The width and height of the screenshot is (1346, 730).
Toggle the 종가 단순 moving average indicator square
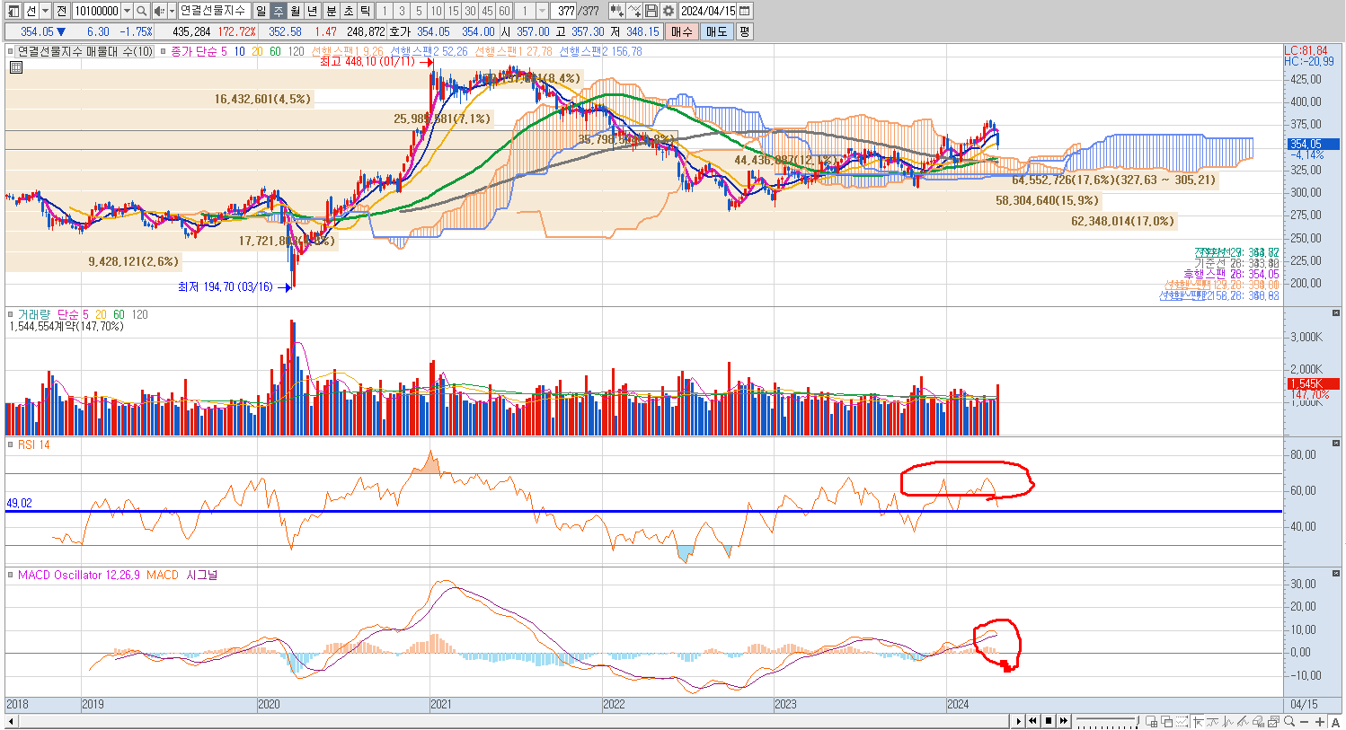(164, 52)
